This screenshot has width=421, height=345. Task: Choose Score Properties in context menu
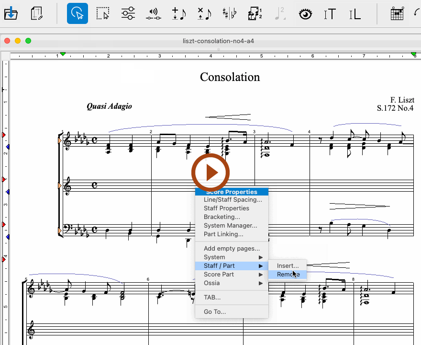point(232,192)
